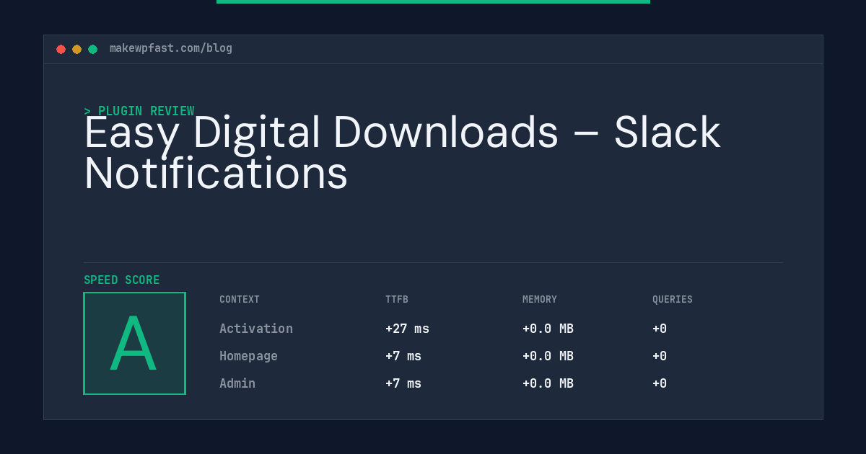The image size is (866, 454).
Task: Click the Homepage '+7 ms' TTFB value
Action: [x=403, y=356]
